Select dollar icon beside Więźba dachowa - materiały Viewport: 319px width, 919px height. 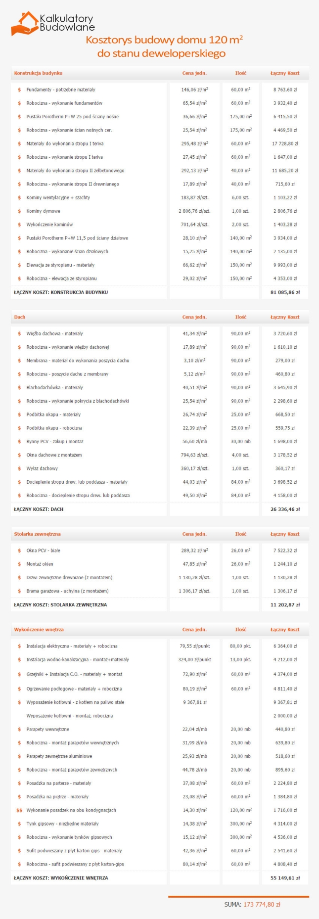point(19,334)
